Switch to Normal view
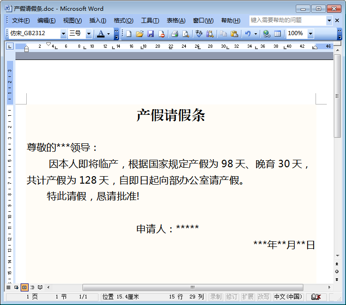This screenshot has width=346, height=305. (x=8, y=287)
